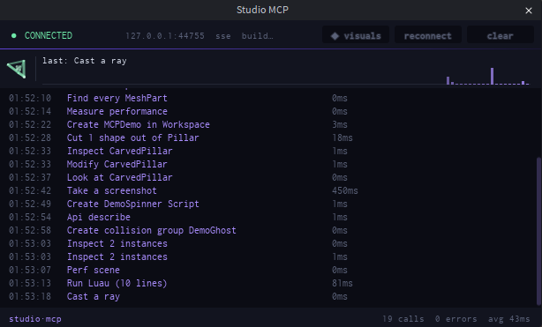Click timestamp 01:52:10
The width and height of the screenshot is (542, 327).
click(x=30, y=98)
